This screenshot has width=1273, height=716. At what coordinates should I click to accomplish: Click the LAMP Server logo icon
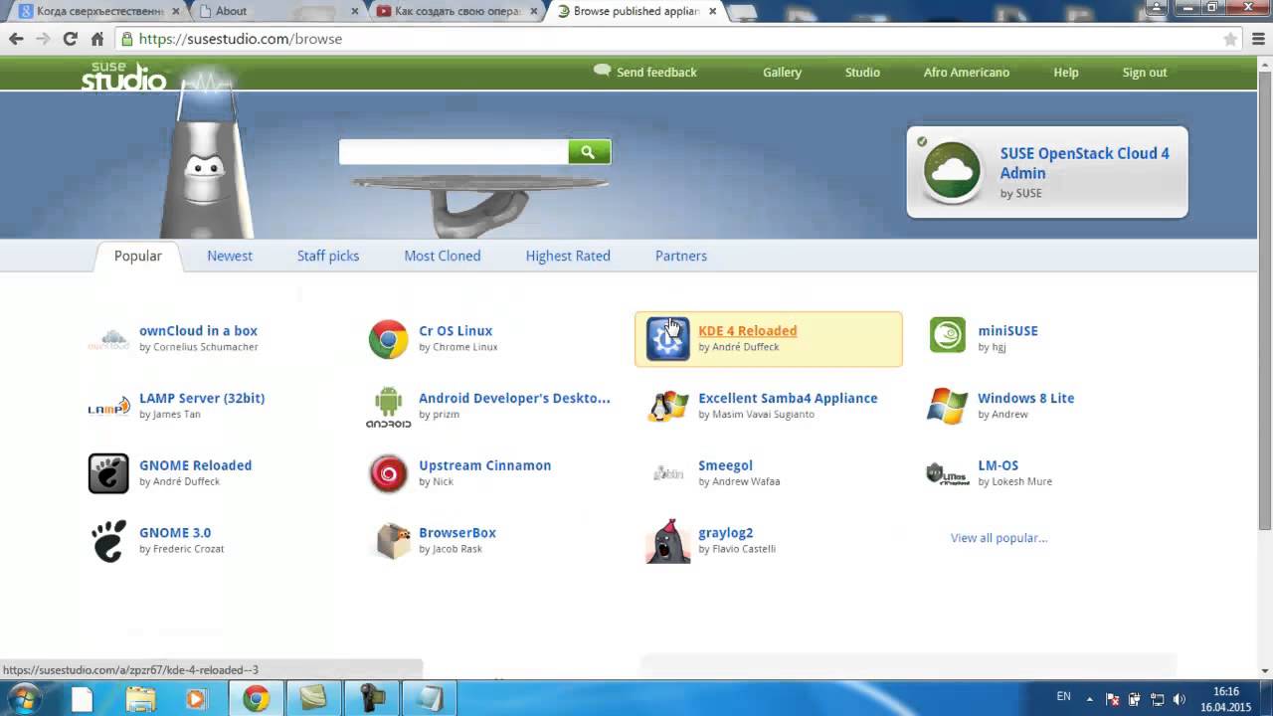[x=108, y=407]
